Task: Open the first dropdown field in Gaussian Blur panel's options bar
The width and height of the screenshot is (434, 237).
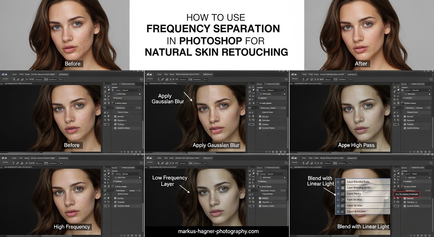Action: point(183,80)
